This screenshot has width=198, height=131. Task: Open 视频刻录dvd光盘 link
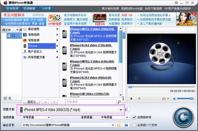(x=132, y=9)
